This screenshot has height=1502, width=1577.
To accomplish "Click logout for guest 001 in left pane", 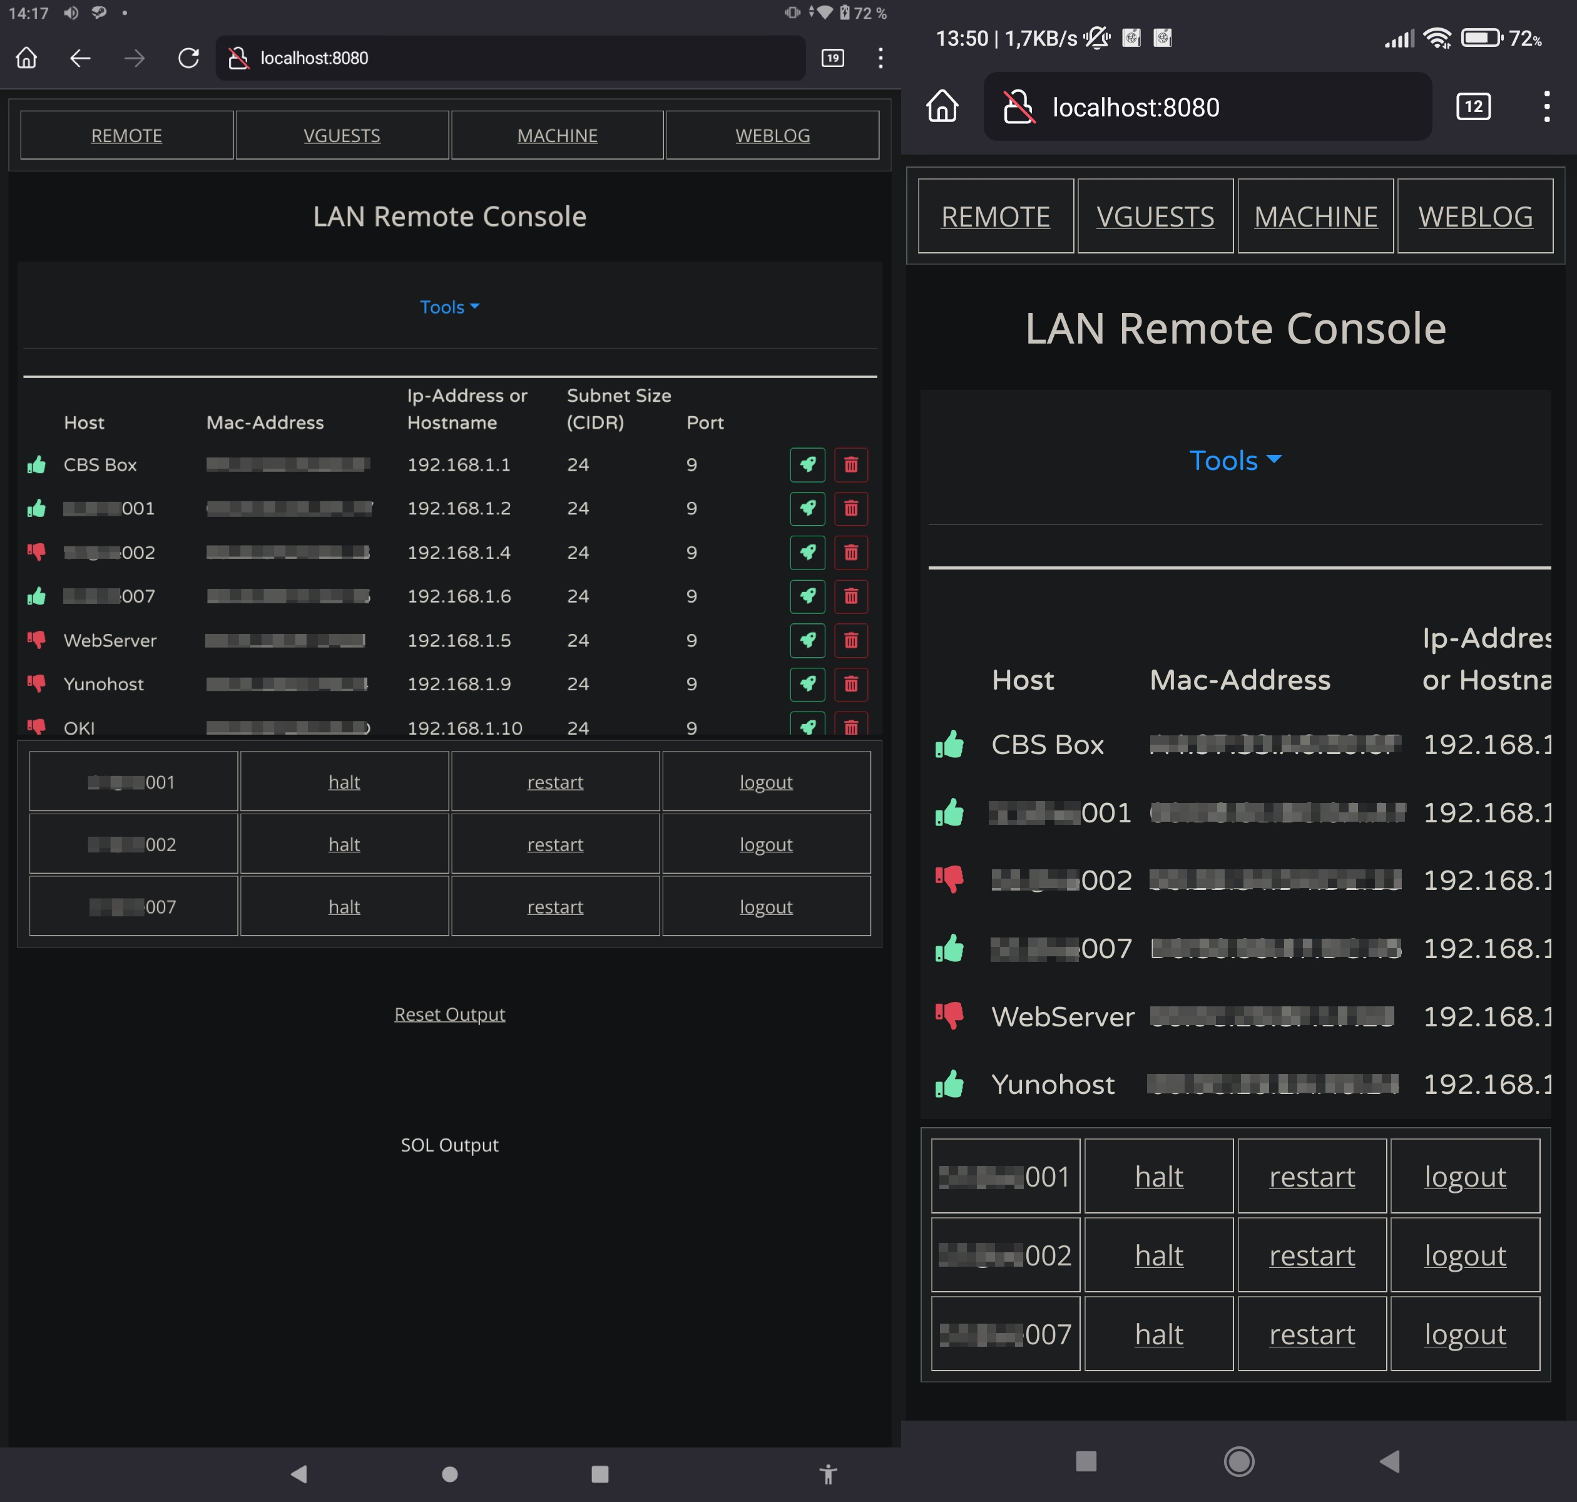I will click(765, 782).
